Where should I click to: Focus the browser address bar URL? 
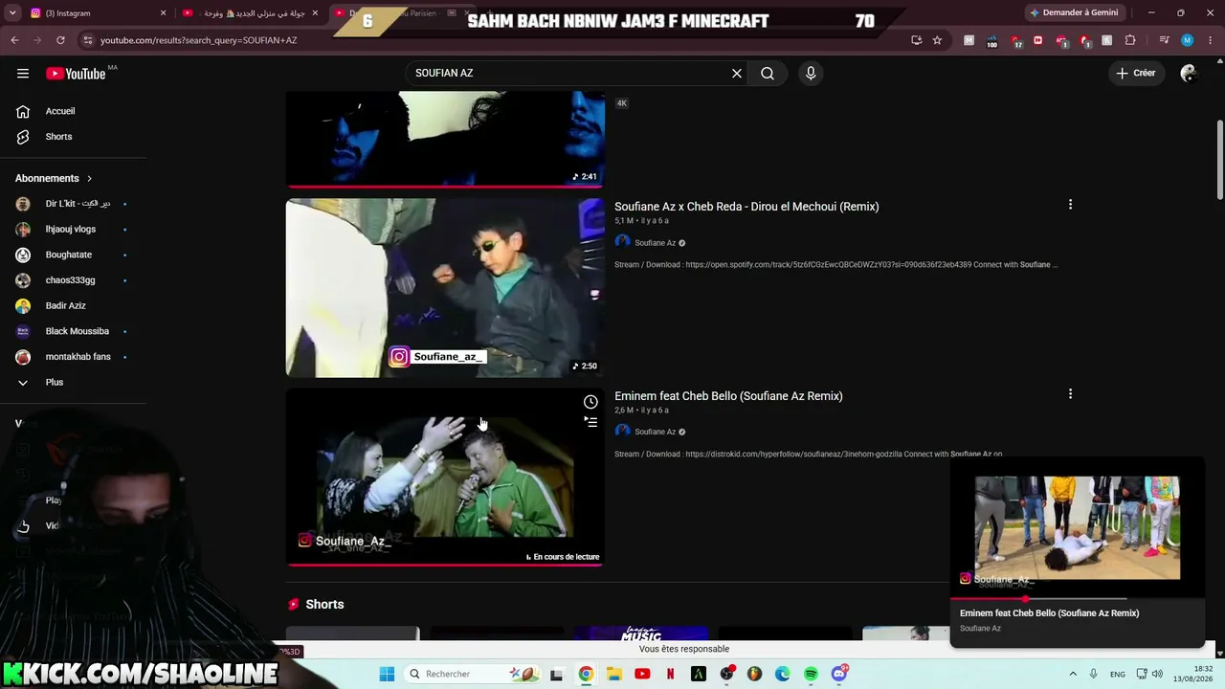[x=199, y=40]
